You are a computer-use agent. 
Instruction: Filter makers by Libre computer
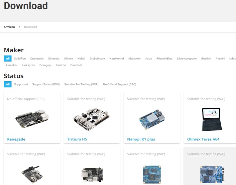point(187,59)
